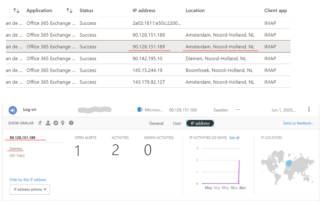Click the Sweden location in Log on row
The height and width of the screenshot is (206, 325).
(221, 110)
